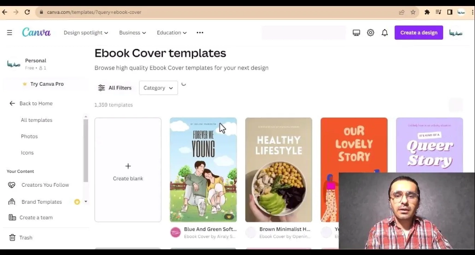Open the Healthy Lifestyle template thumbnail
This screenshot has height=255, width=475.
279,170
